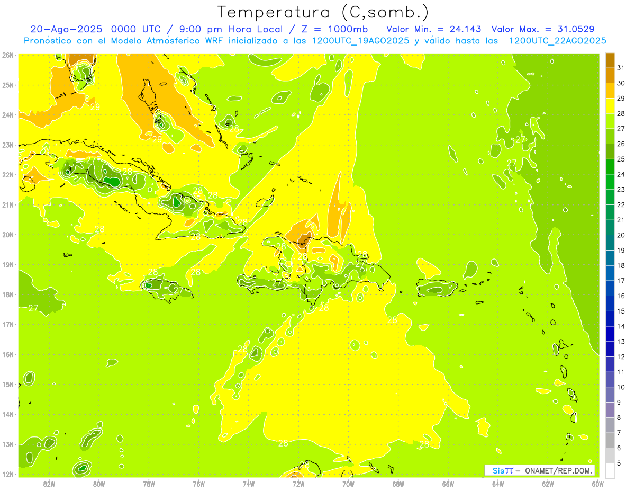Click the 22N latitude axis label
The image size is (635, 491).
7,175
